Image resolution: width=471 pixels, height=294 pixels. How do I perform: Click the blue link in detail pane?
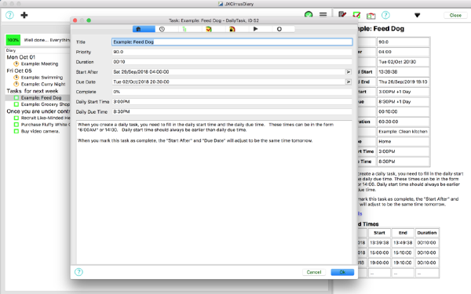click(360, 213)
